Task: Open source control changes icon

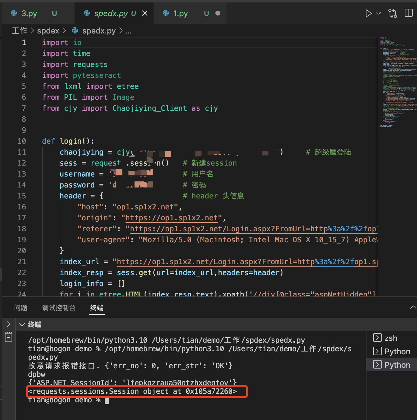Action: [393, 13]
